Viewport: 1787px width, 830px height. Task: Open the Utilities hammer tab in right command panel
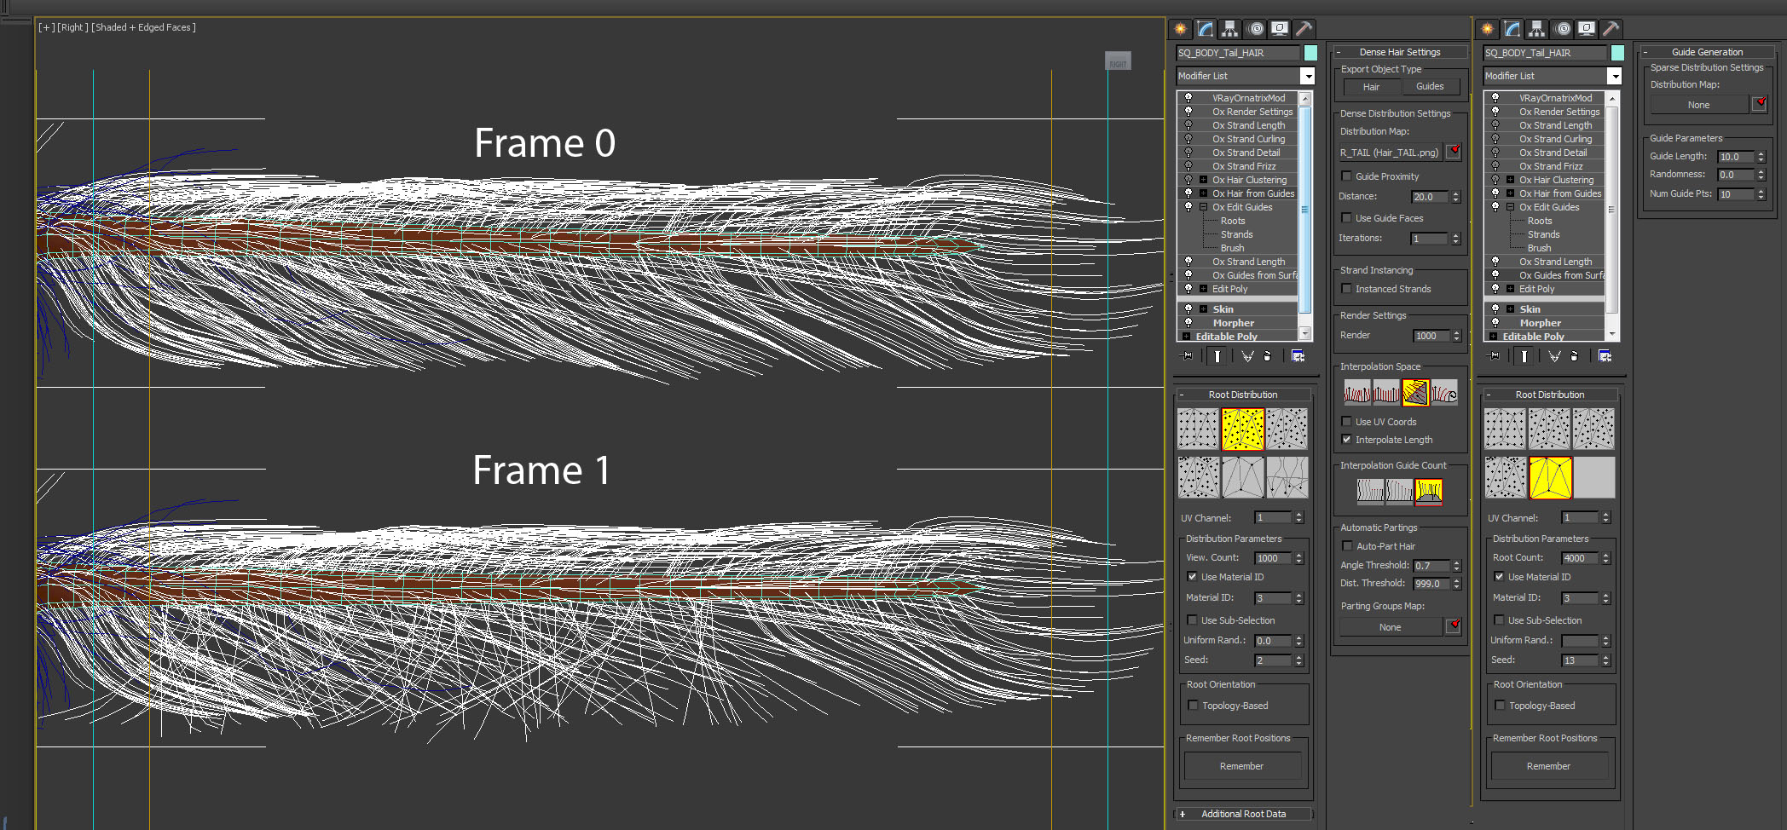tap(1611, 29)
